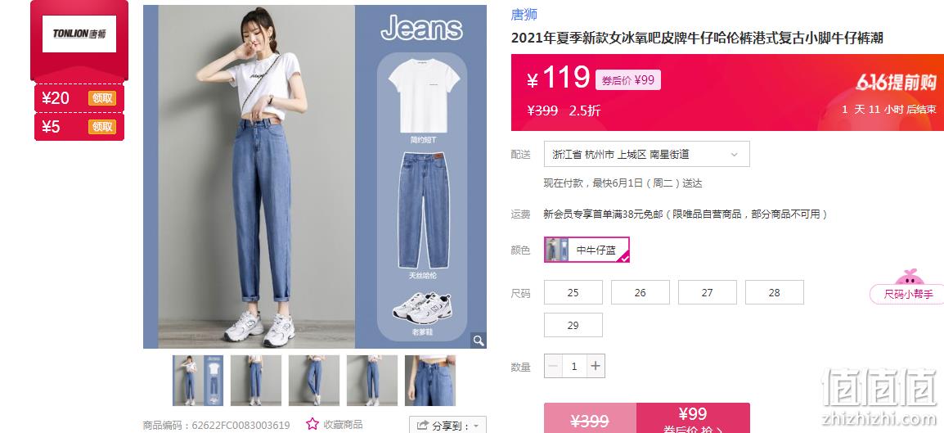Image resolution: width=944 pixels, height=433 pixels.
Task: Click the pink 尺码小帮手 size helper mascot
Action: tap(906, 286)
